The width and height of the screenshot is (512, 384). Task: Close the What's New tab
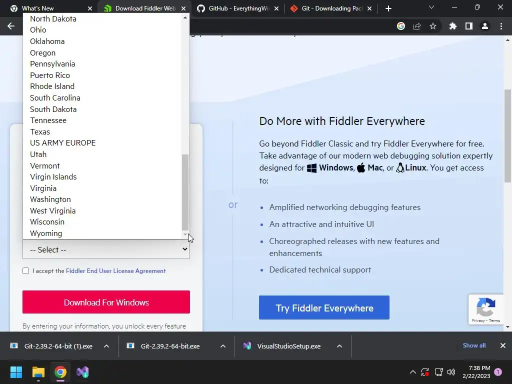(90, 8)
